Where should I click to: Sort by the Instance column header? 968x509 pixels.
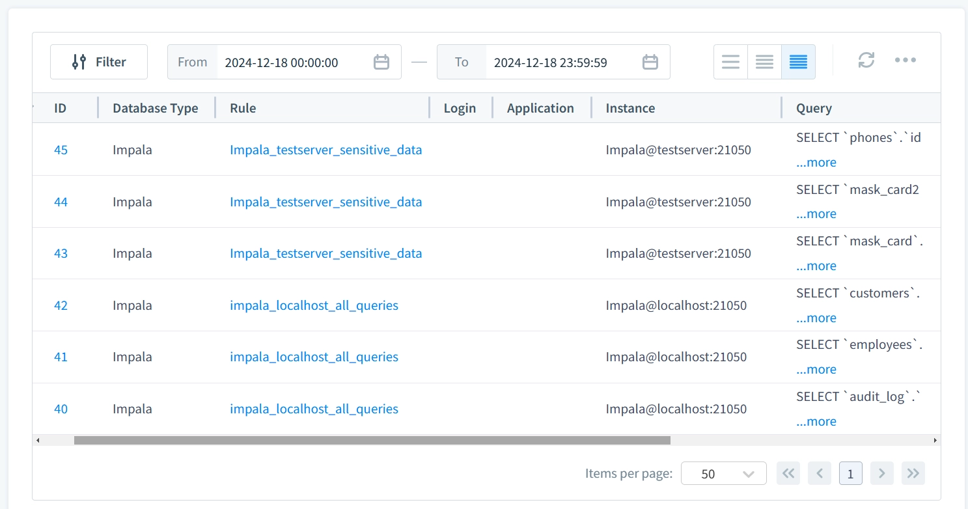pyautogui.click(x=630, y=108)
